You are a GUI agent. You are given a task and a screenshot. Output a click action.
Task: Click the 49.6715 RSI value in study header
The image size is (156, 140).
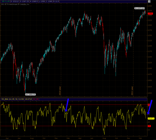tap(28, 99)
